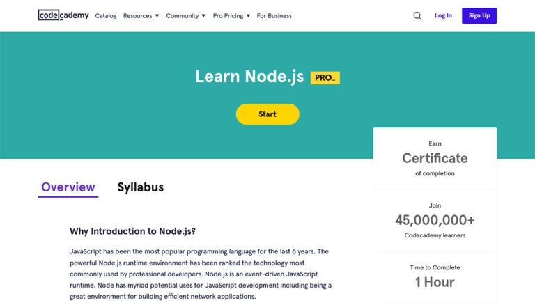Image resolution: width=535 pixels, height=305 pixels.
Task: Start the Learn Node.js course
Action: [267, 114]
